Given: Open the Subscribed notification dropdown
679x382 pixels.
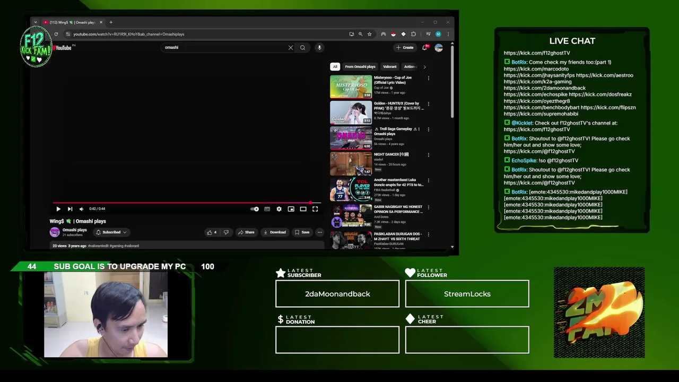Looking at the screenshot, I should point(111,232).
